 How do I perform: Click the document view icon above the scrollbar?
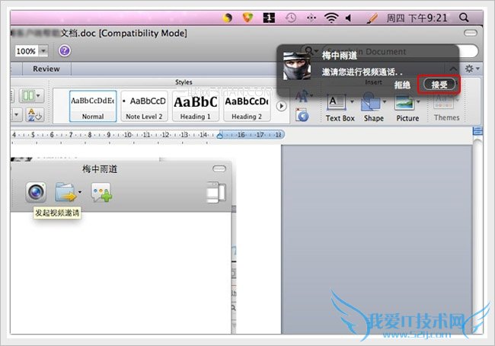click(477, 131)
